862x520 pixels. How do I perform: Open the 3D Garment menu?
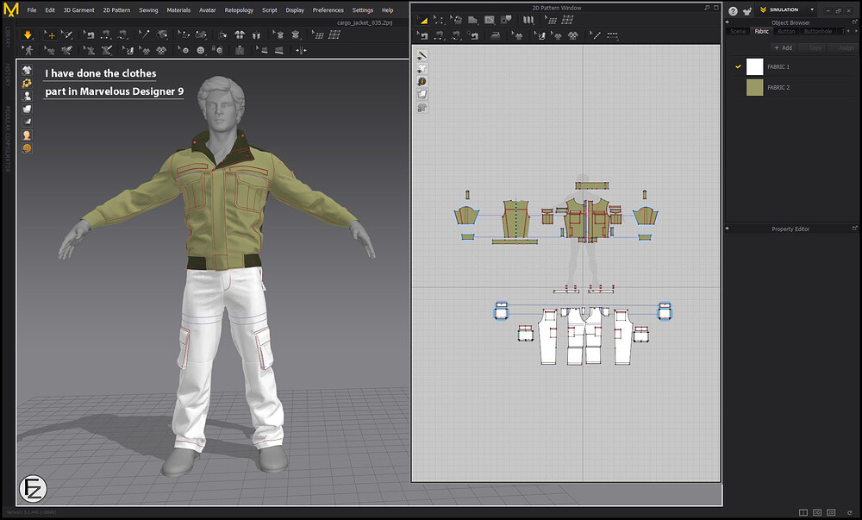coord(78,9)
